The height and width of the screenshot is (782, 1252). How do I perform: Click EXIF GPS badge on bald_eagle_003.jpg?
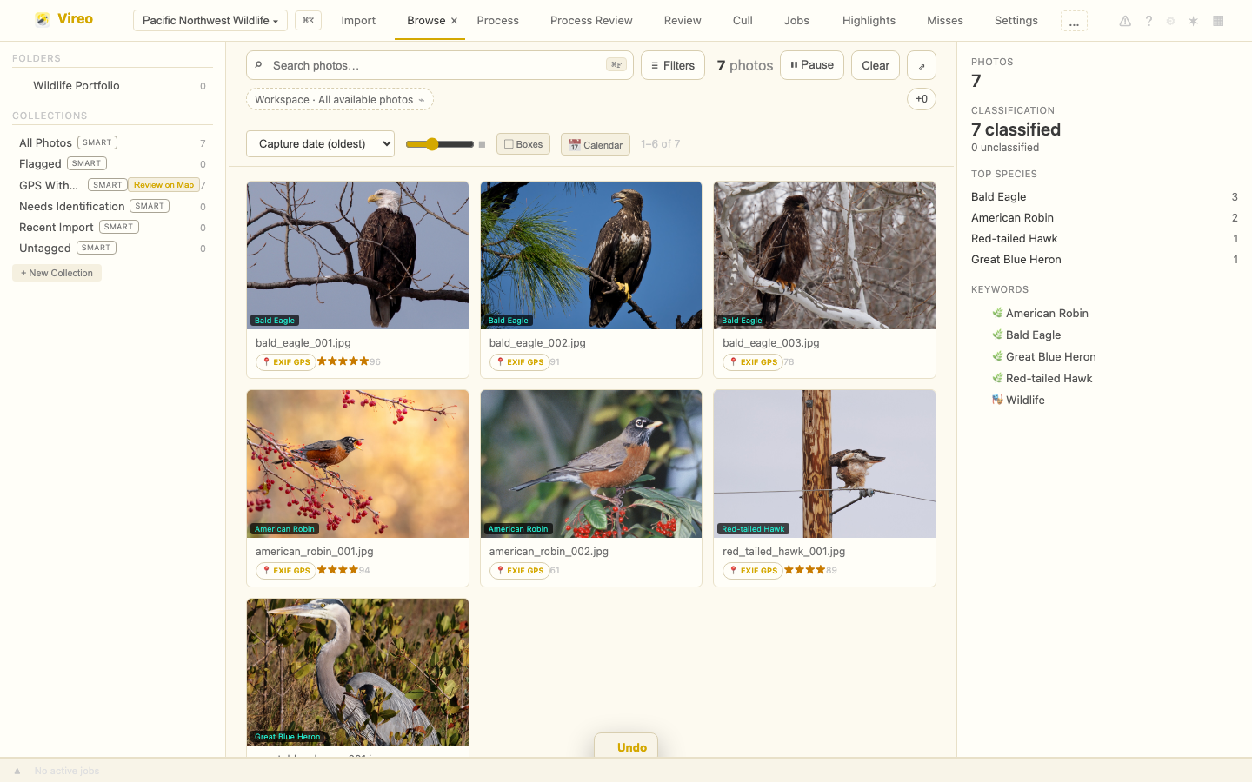(753, 362)
